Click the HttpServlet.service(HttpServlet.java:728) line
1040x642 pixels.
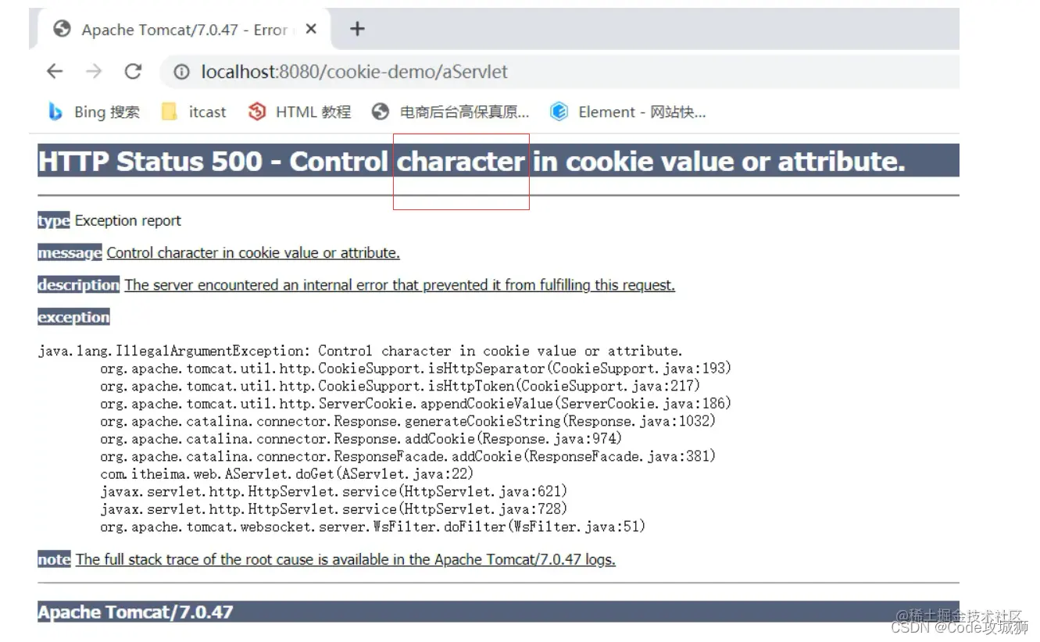coord(334,508)
